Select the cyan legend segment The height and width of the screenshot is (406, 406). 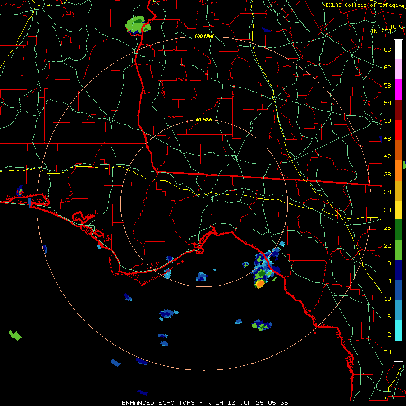[x=398, y=331]
